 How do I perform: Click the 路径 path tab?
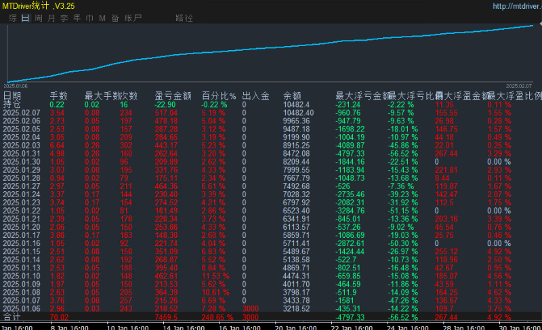(x=184, y=18)
